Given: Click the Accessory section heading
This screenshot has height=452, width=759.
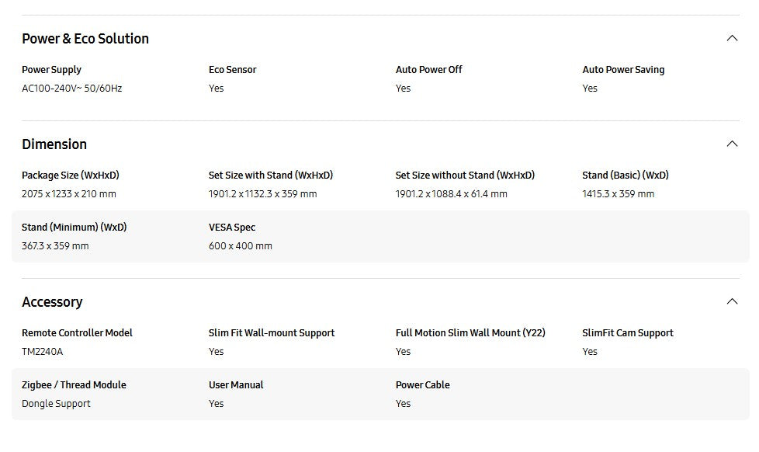Looking at the screenshot, I should [x=52, y=302].
